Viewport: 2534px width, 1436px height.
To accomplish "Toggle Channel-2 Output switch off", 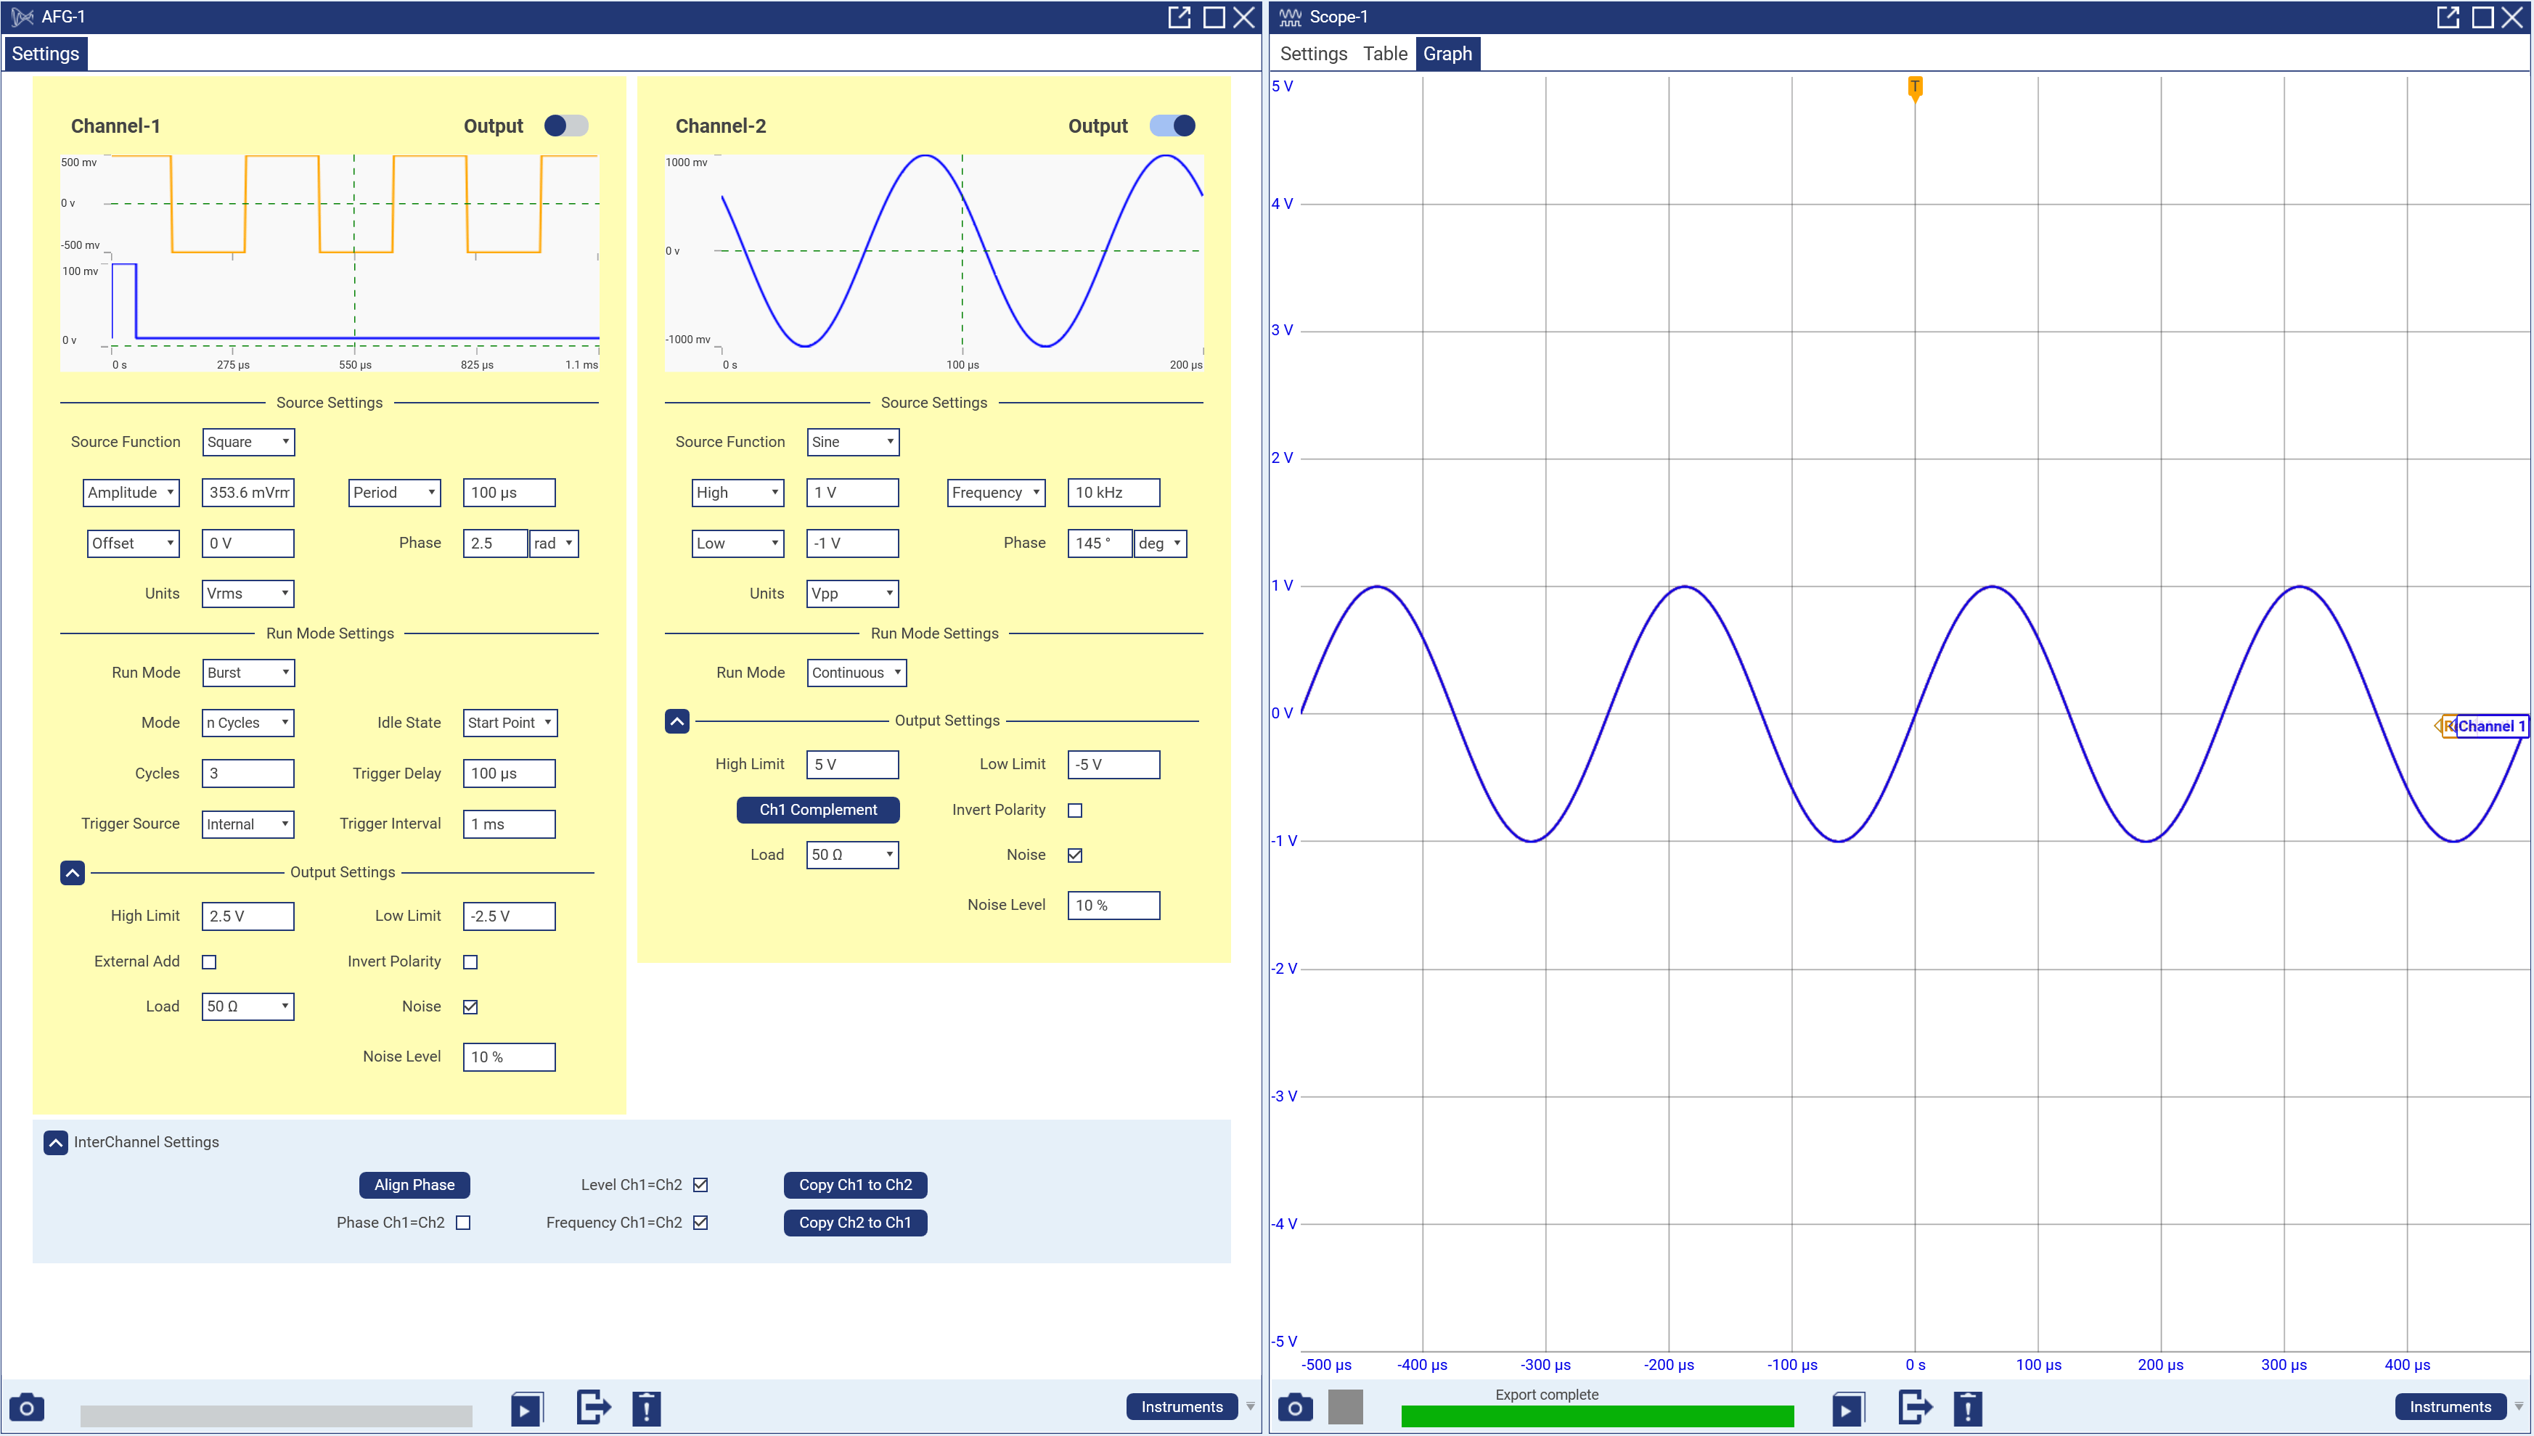I will (x=1172, y=126).
